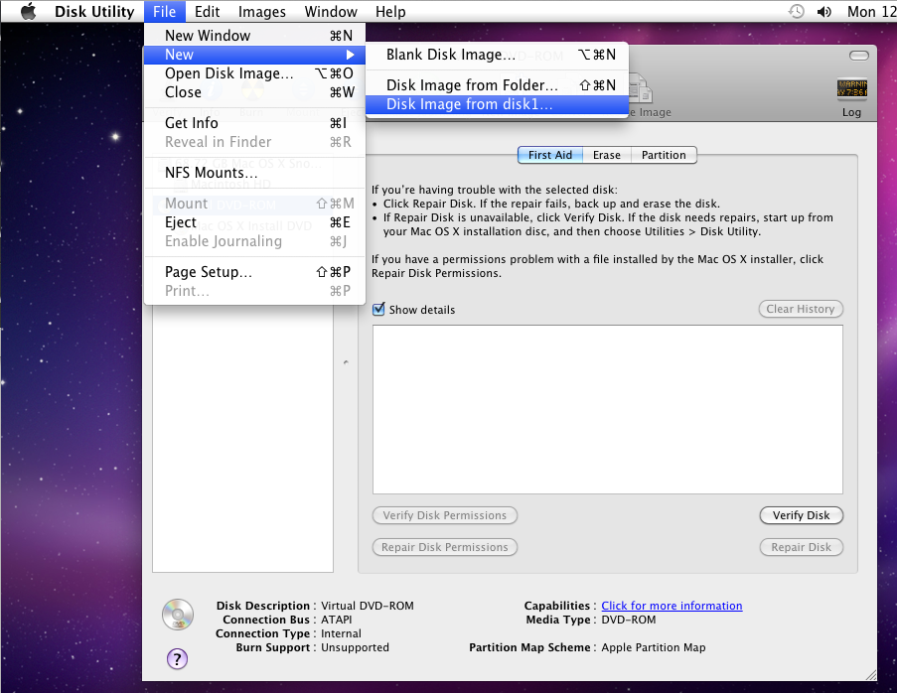This screenshot has width=897, height=693.
Task: Click the Apple Partition Map value
Action: point(654,647)
